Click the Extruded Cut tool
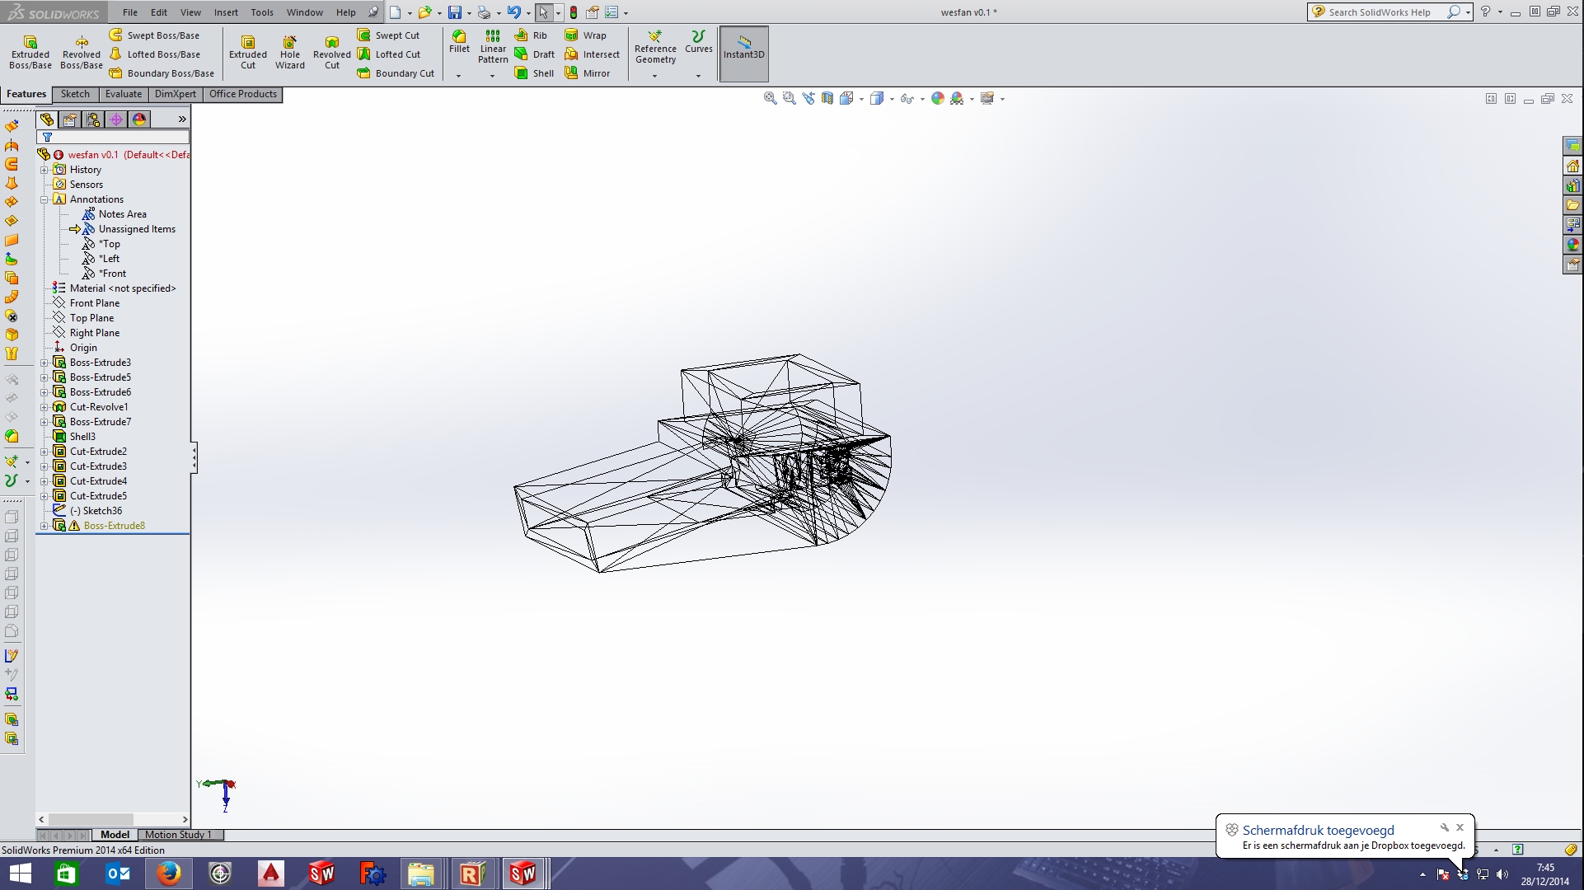The image size is (1584, 890). coord(248,52)
